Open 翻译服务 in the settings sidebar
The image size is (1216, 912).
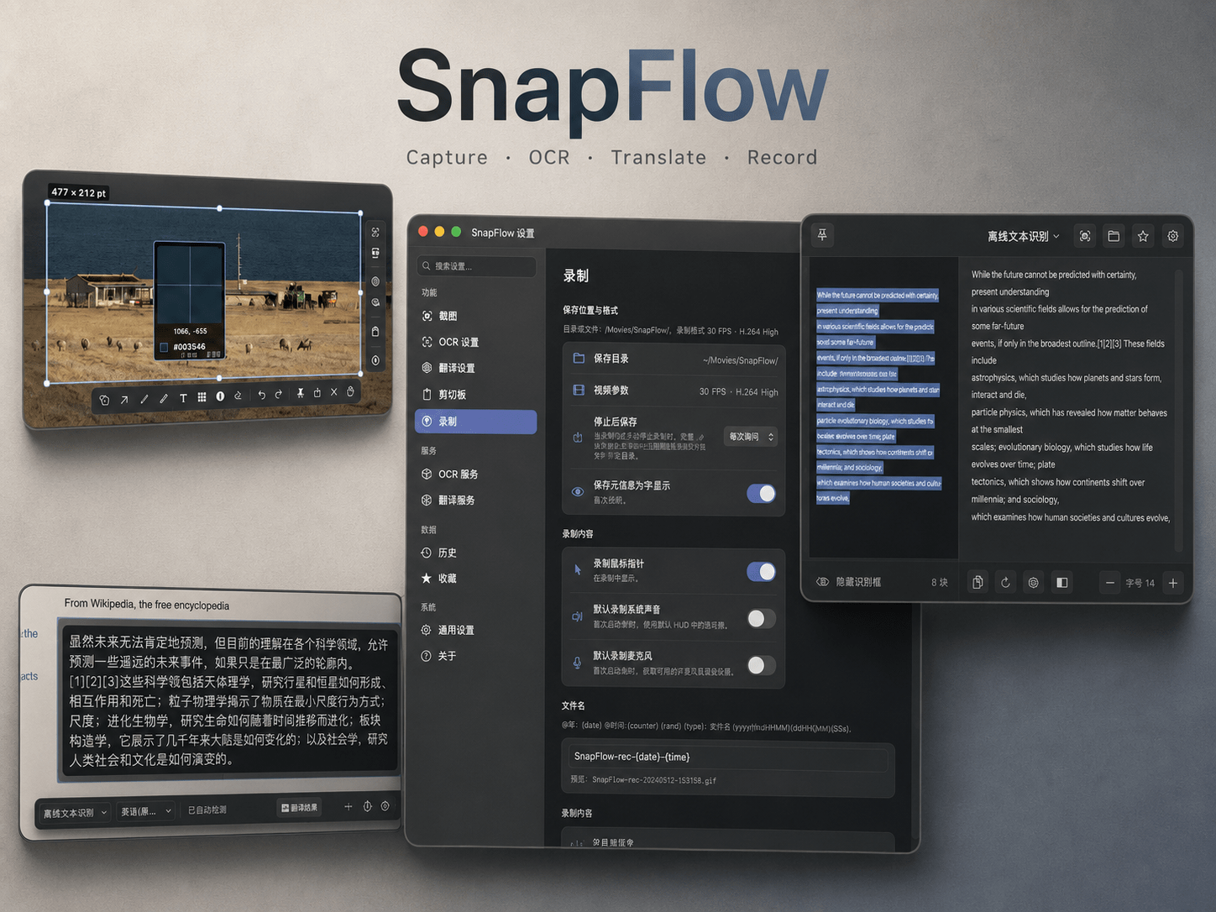coord(475,500)
